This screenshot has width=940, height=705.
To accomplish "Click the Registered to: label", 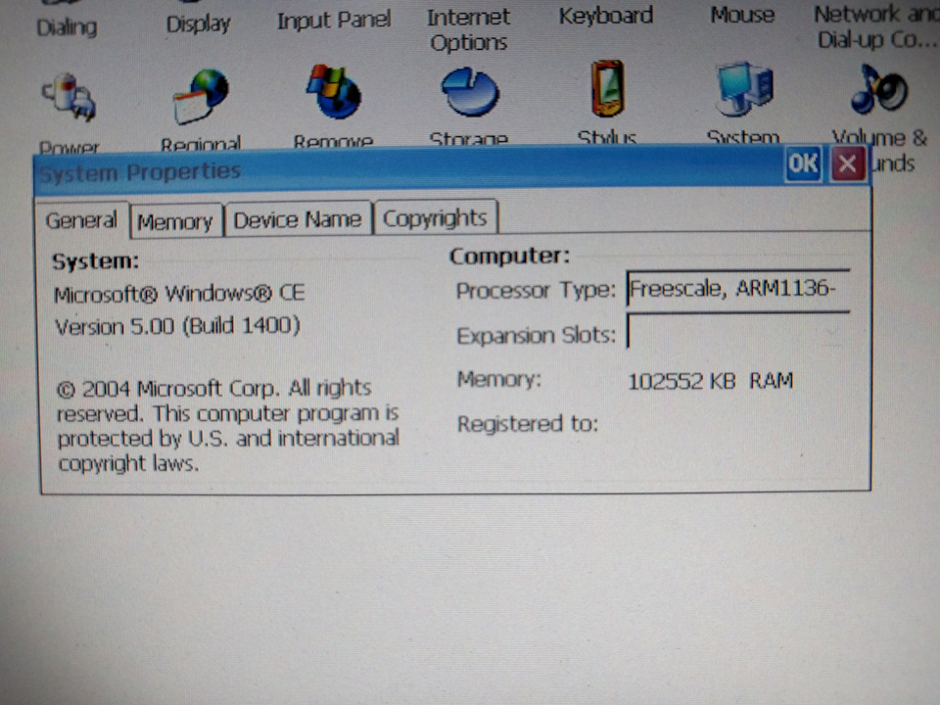I will [x=528, y=424].
